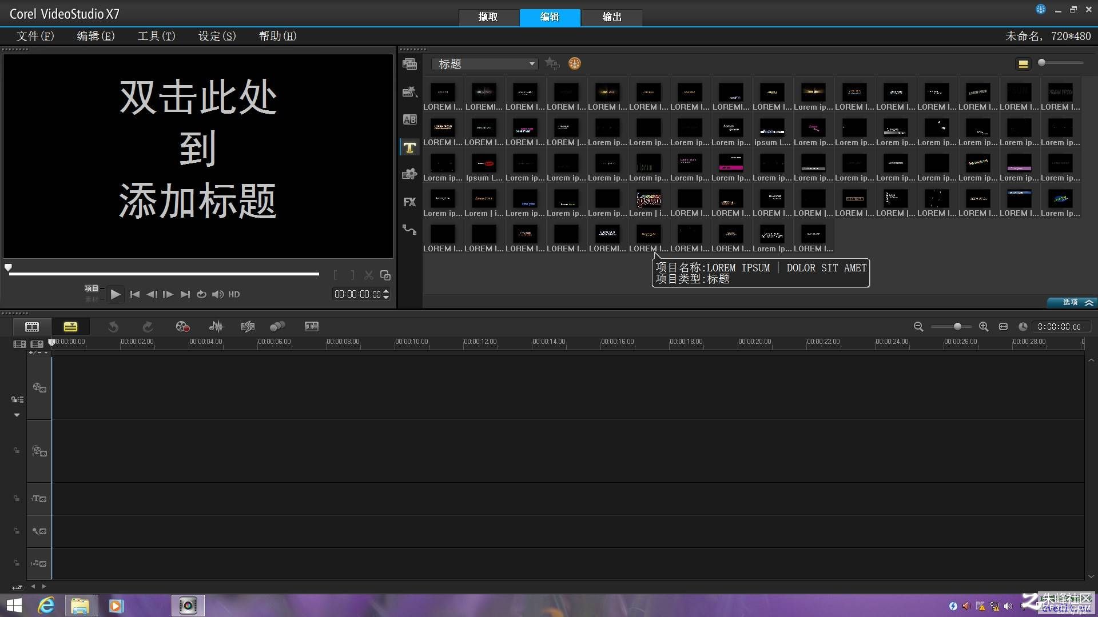Open the 设定(S) menu
The height and width of the screenshot is (617, 1098).
coord(217,36)
